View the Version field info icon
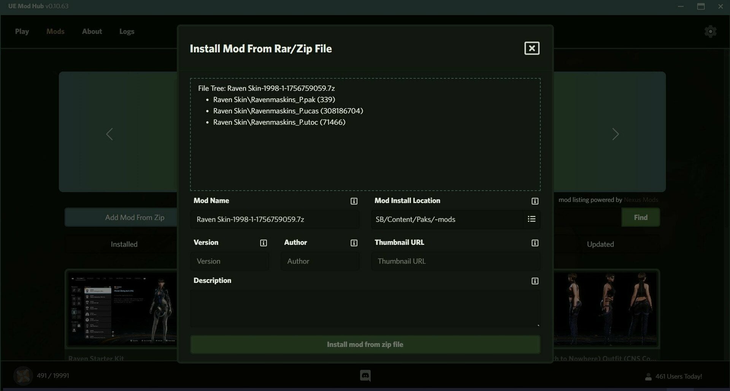 (263, 243)
